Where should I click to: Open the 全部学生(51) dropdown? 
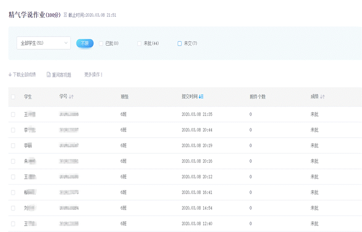click(43, 43)
